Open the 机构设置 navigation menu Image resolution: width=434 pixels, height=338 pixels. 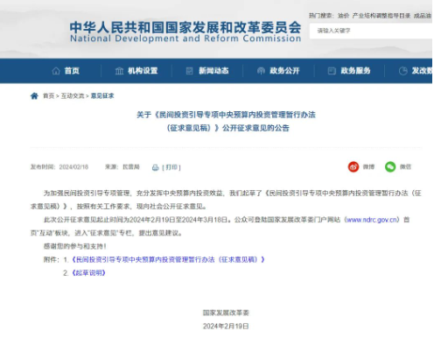pyautogui.click(x=136, y=71)
